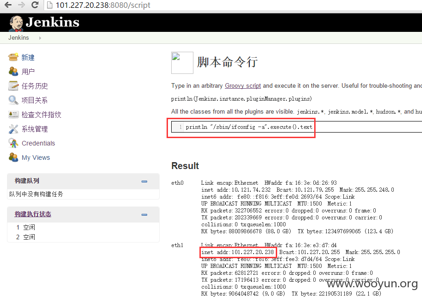Click the 检查文件指纹 fingerprint card icon
422x297 pixels.
point(13,115)
